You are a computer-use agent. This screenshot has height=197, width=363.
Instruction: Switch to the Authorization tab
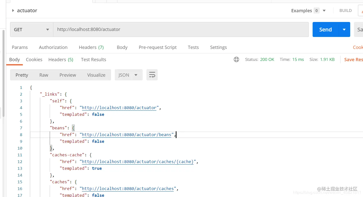pos(53,47)
